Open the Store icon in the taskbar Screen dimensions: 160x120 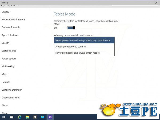35,117
